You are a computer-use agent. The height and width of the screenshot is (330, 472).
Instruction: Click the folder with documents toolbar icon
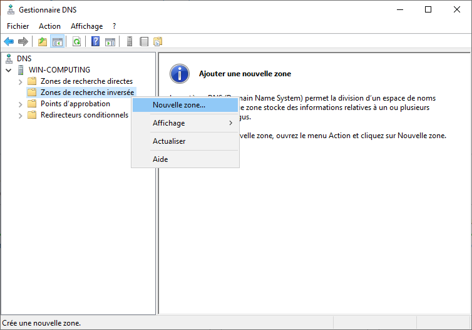(x=158, y=42)
